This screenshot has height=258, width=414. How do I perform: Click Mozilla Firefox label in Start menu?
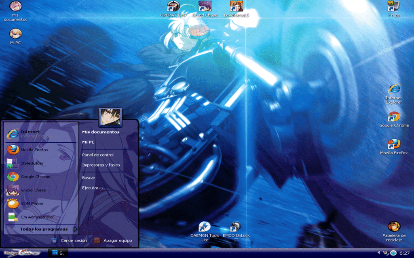pyautogui.click(x=35, y=150)
